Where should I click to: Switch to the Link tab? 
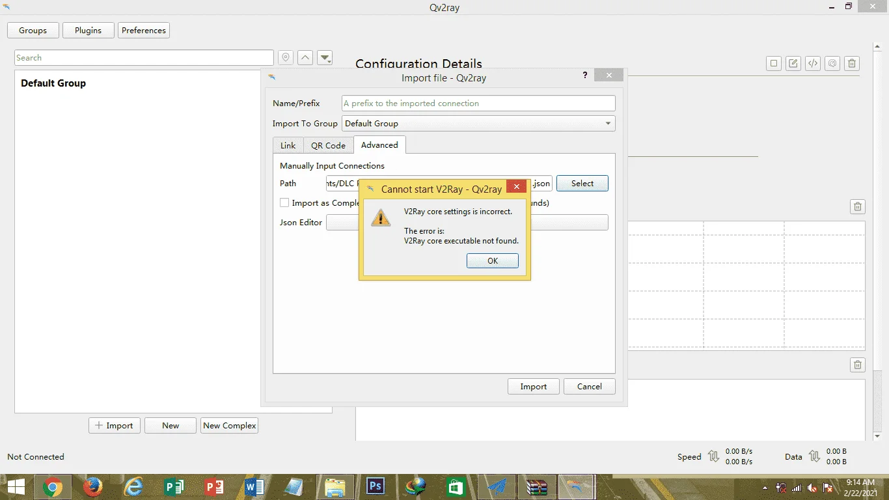point(288,145)
